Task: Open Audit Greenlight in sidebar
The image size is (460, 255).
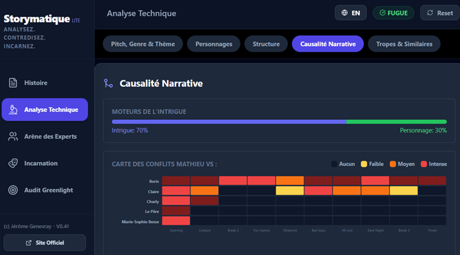Action: (45, 190)
